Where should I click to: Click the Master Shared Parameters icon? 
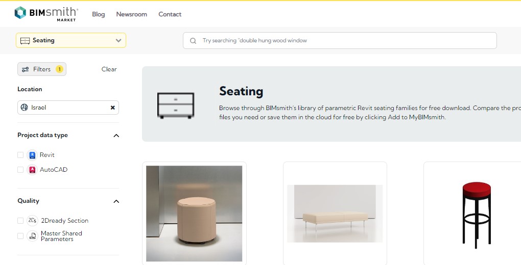point(32,236)
